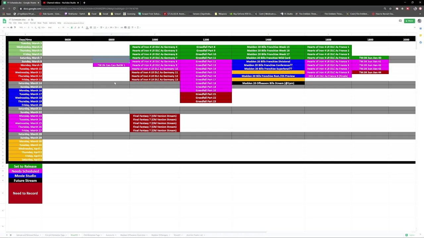Screen dimensions: 424x238
Task: Click the move to folder icon
Action: tap(32, 20)
